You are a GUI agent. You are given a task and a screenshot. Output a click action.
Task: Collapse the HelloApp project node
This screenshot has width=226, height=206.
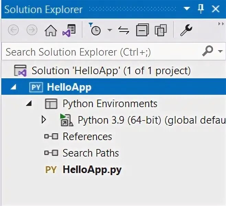(x=13, y=88)
